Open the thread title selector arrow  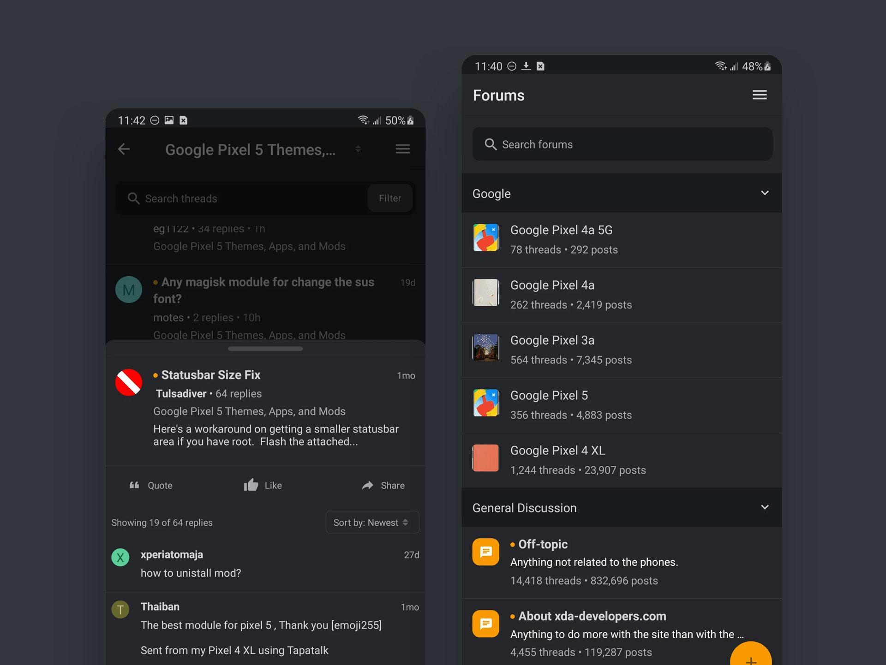(x=359, y=149)
